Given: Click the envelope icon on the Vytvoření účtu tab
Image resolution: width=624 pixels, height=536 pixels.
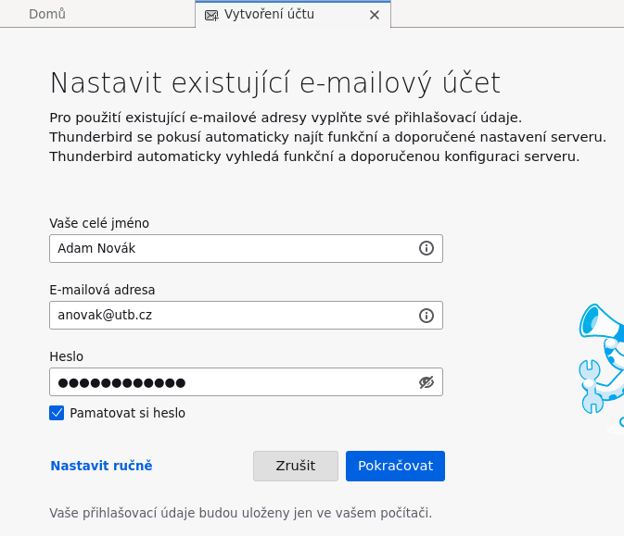Looking at the screenshot, I should coord(211,15).
